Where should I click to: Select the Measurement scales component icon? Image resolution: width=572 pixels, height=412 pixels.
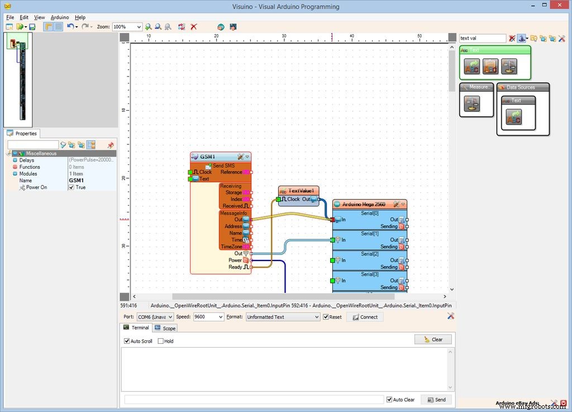coord(471,103)
